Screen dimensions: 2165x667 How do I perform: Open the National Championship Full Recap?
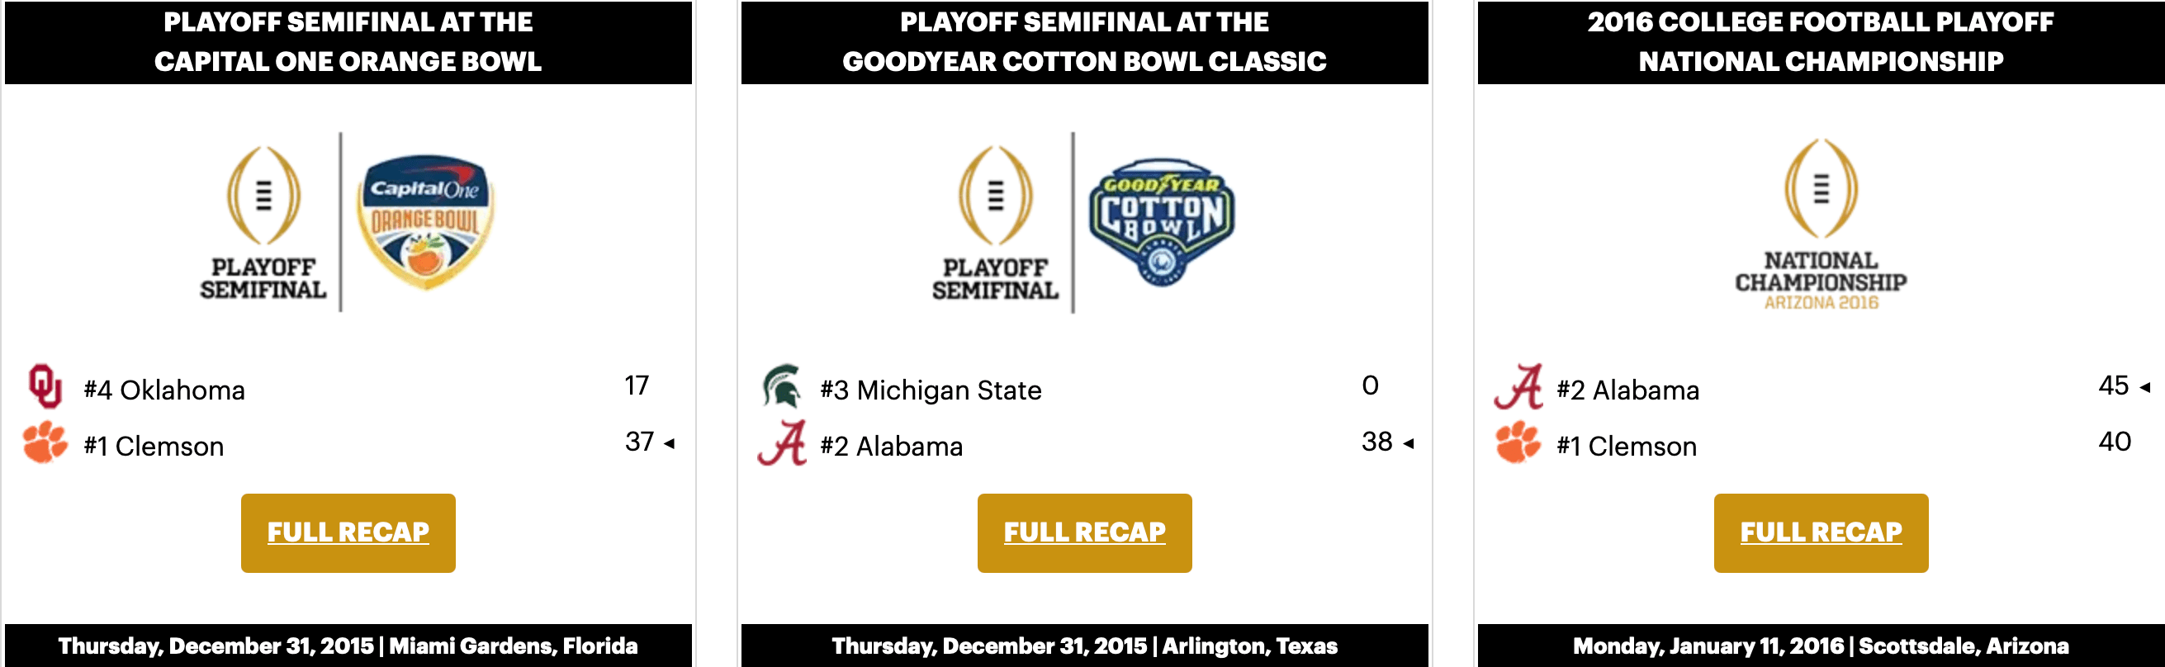point(1821,532)
